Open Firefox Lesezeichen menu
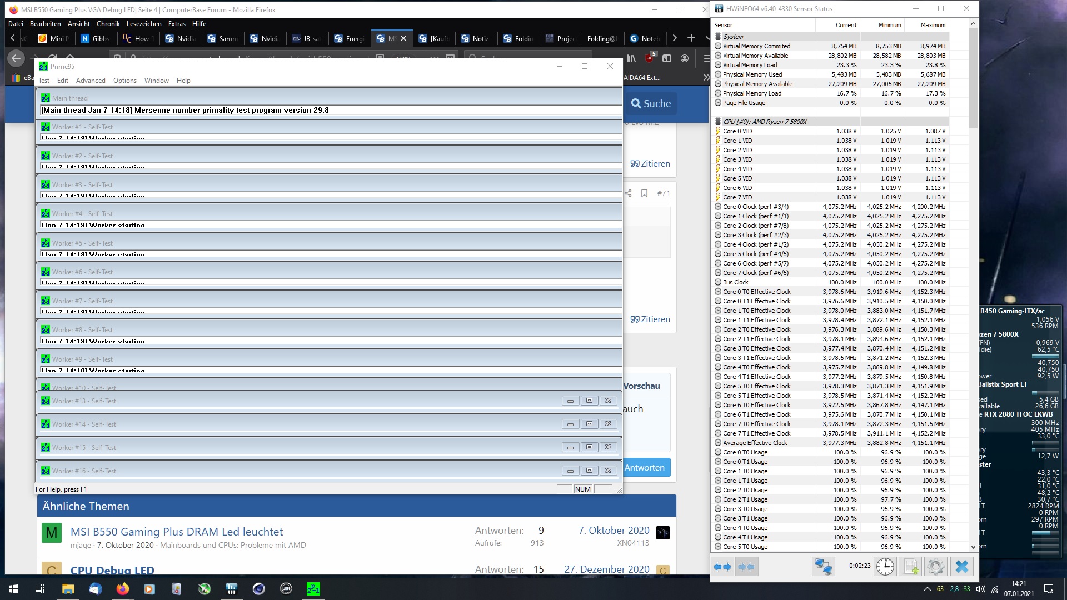This screenshot has height=600, width=1067. pyautogui.click(x=143, y=24)
